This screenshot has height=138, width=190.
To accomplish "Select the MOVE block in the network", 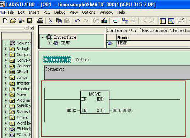I will pyautogui.click(x=95, y=102).
